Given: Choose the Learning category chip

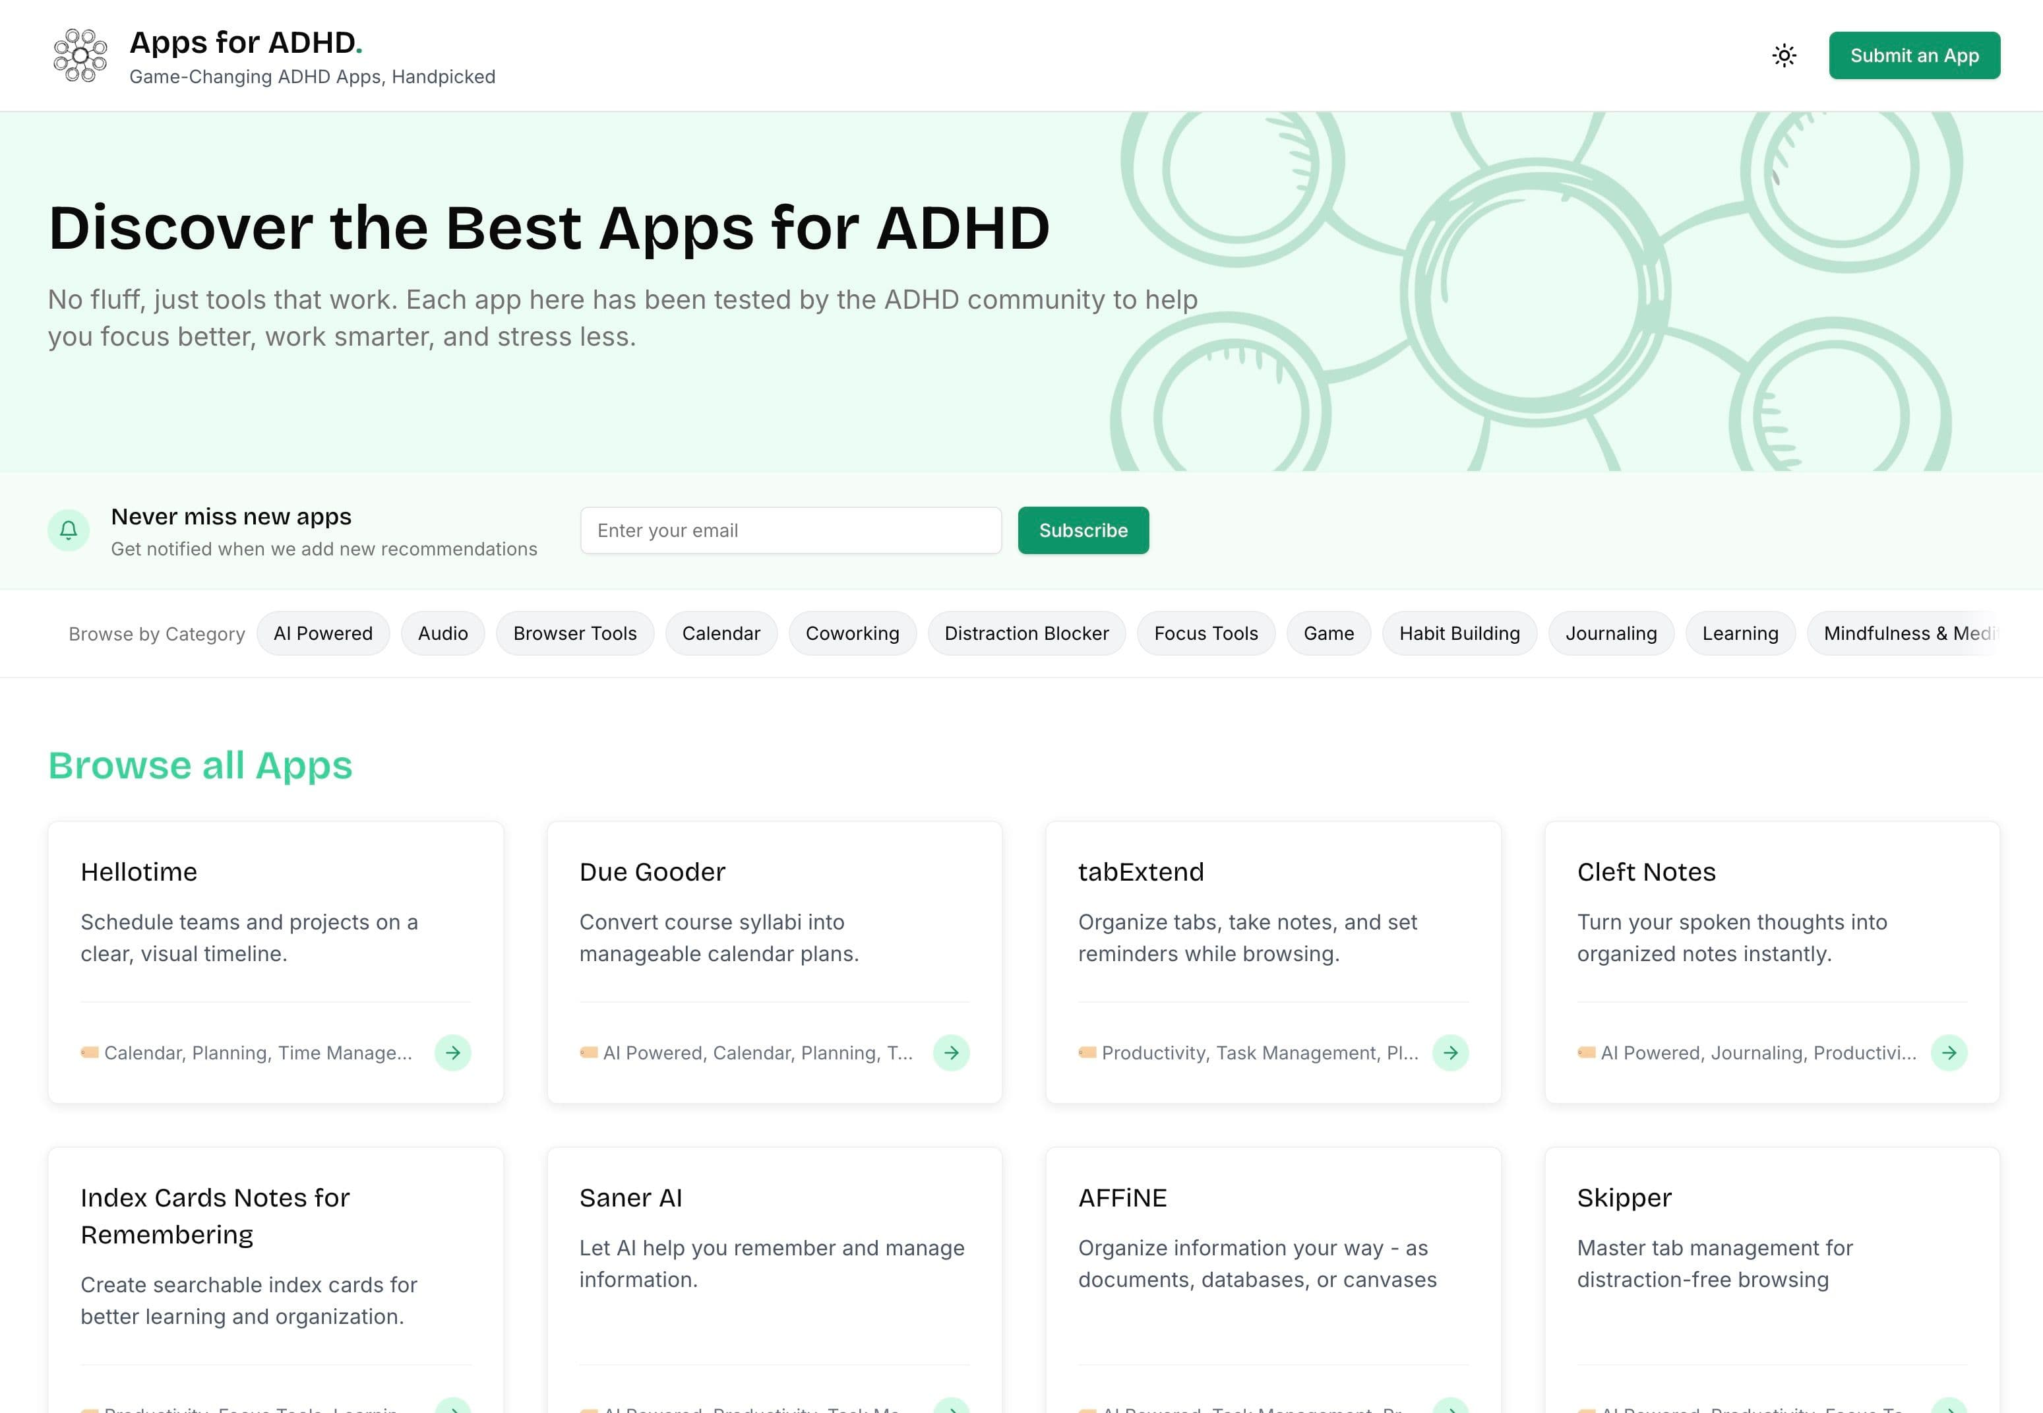Looking at the screenshot, I should (x=1740, y=633).
